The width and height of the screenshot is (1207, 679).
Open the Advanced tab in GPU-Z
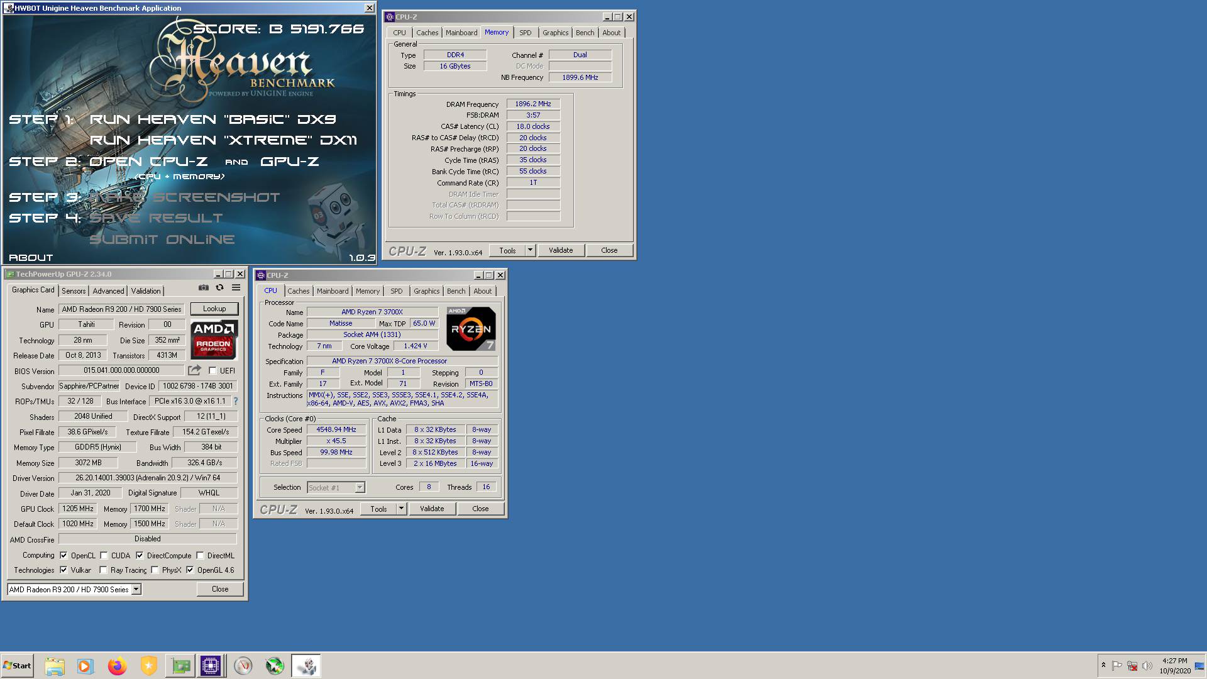tap(108, 291)
